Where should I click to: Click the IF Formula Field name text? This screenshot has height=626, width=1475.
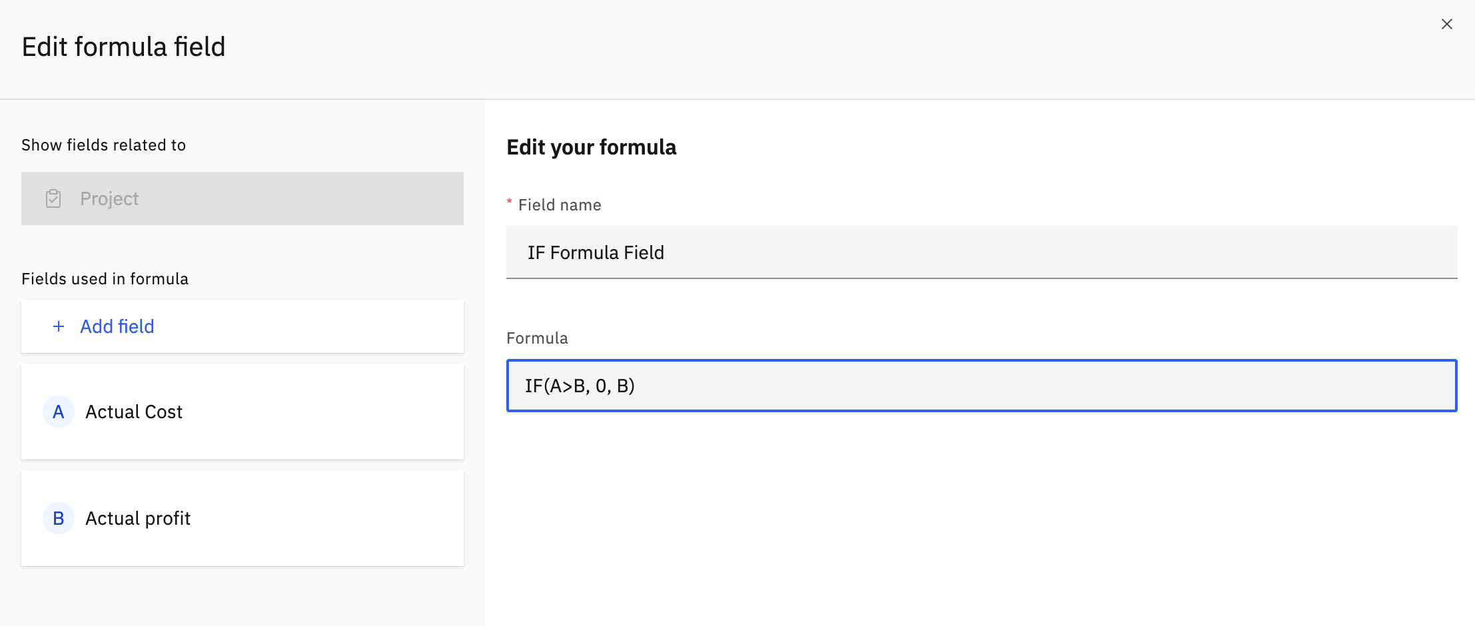(x=596, y=252)
